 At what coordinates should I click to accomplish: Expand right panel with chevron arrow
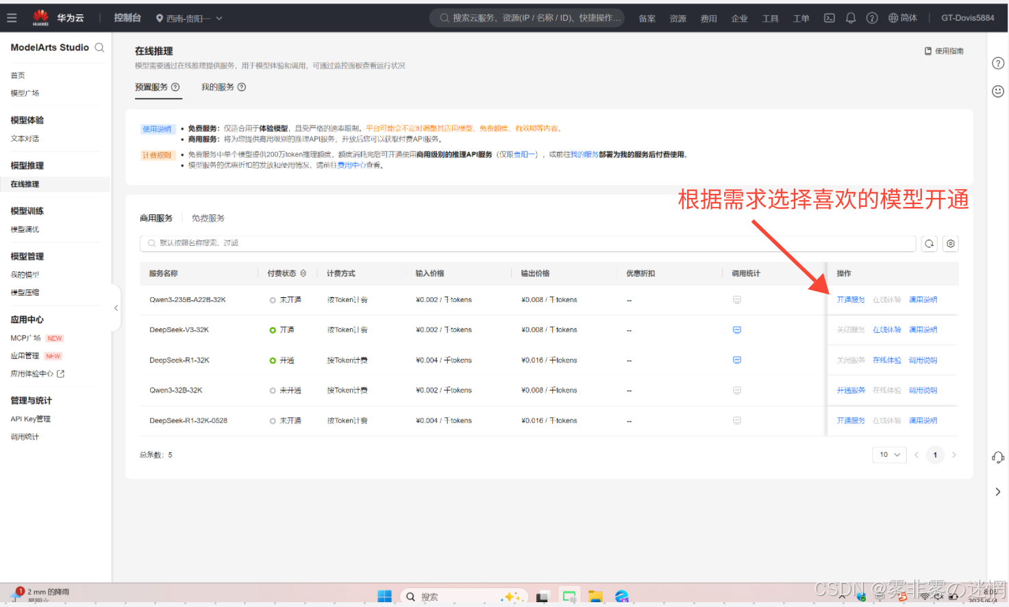998,492
